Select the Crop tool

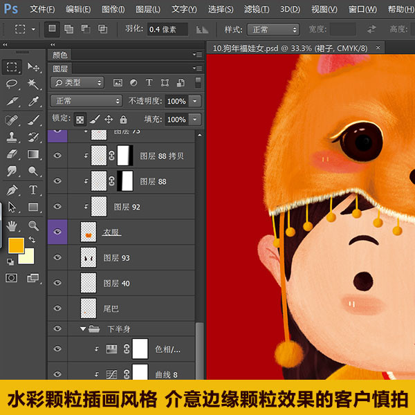click(12, 101)
